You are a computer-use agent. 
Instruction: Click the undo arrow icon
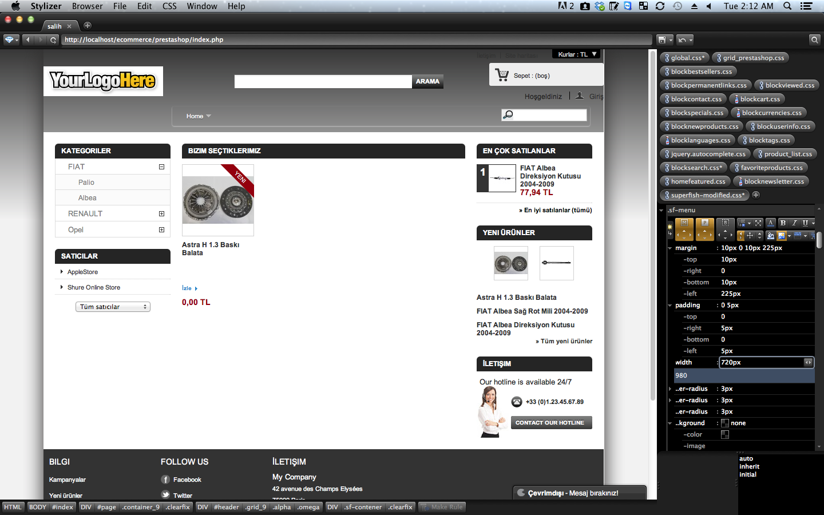tap(682, 39)
